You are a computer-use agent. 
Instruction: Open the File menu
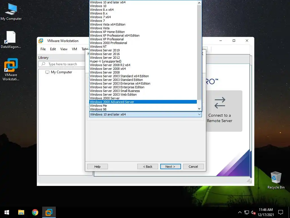tap(43, 49)
